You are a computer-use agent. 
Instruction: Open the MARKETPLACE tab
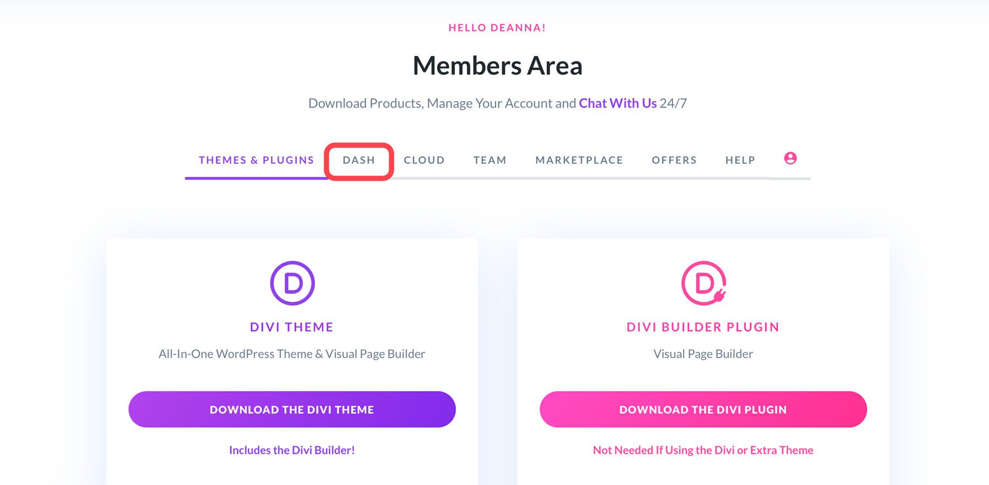[x=579, y=160]
